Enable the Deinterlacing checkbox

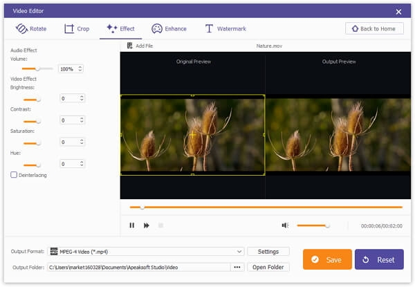(x=14, y=175)
